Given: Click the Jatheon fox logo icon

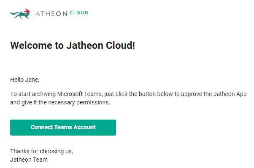Looking at the screenshot, I should pos(20,13).
